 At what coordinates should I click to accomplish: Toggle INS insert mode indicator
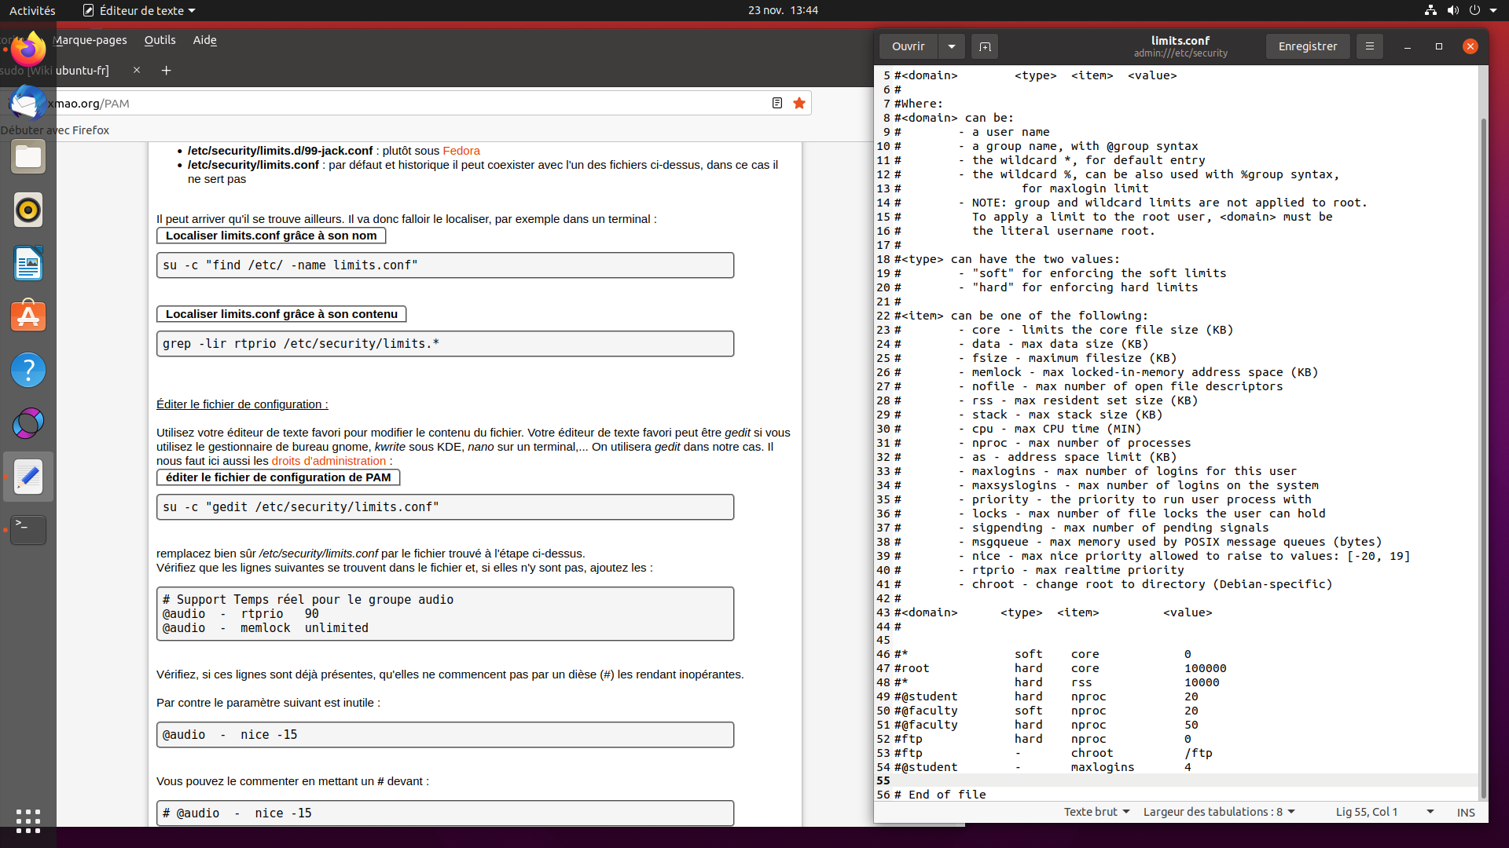(x=1465, y=812)
